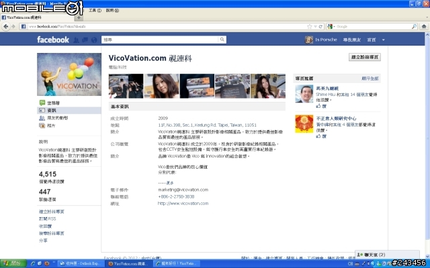Open the first photo strip thumbnail
The image size is (430, 268).
click(126, 86)
